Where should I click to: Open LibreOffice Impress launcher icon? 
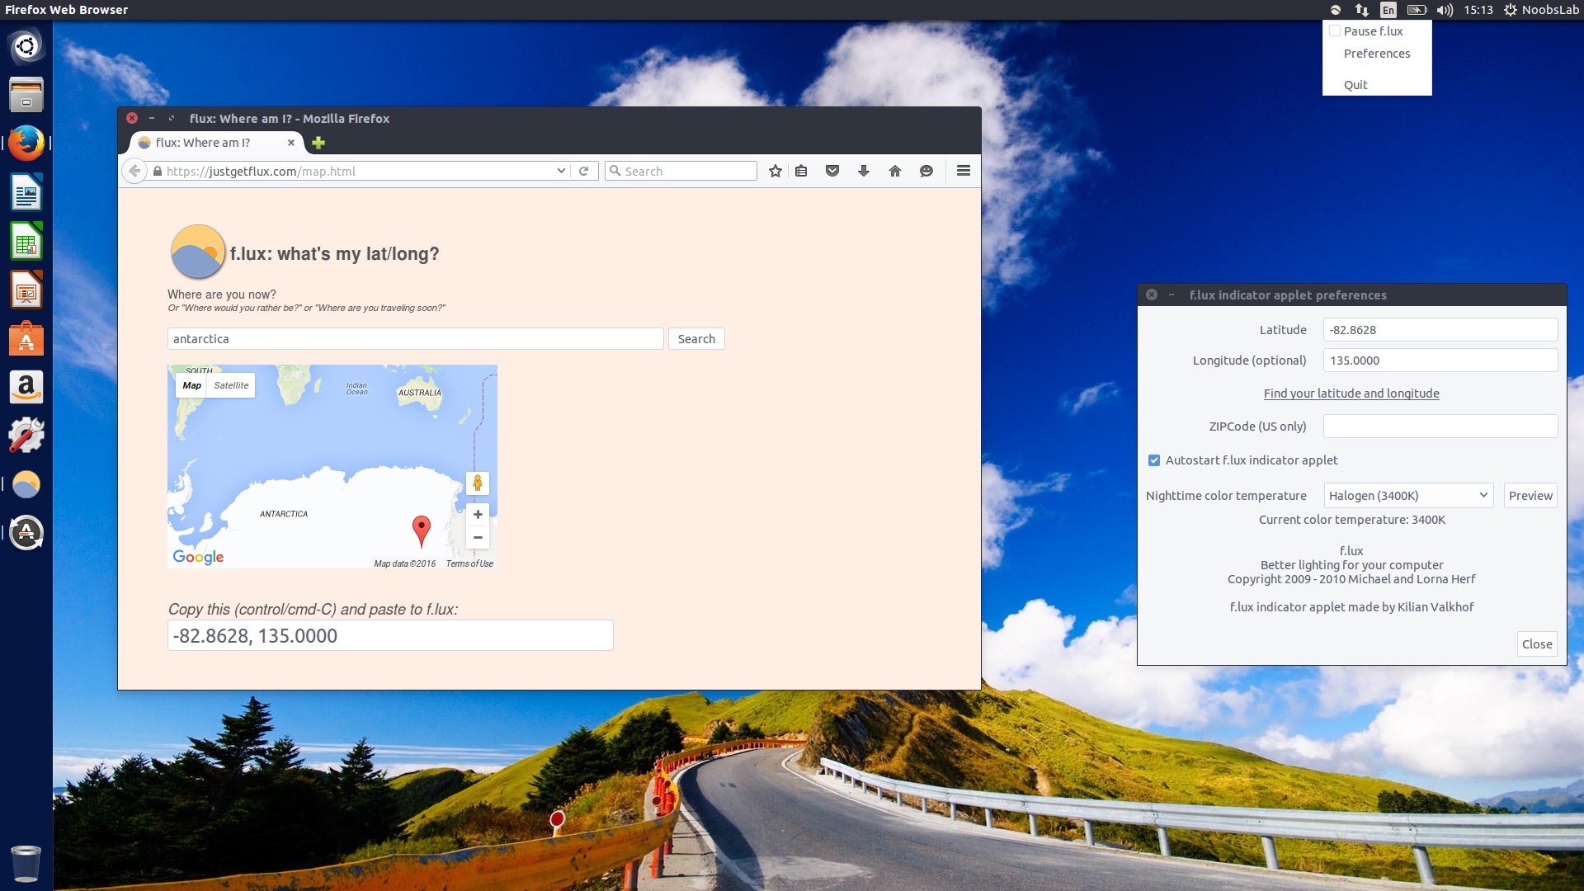(x=26, y=290)
